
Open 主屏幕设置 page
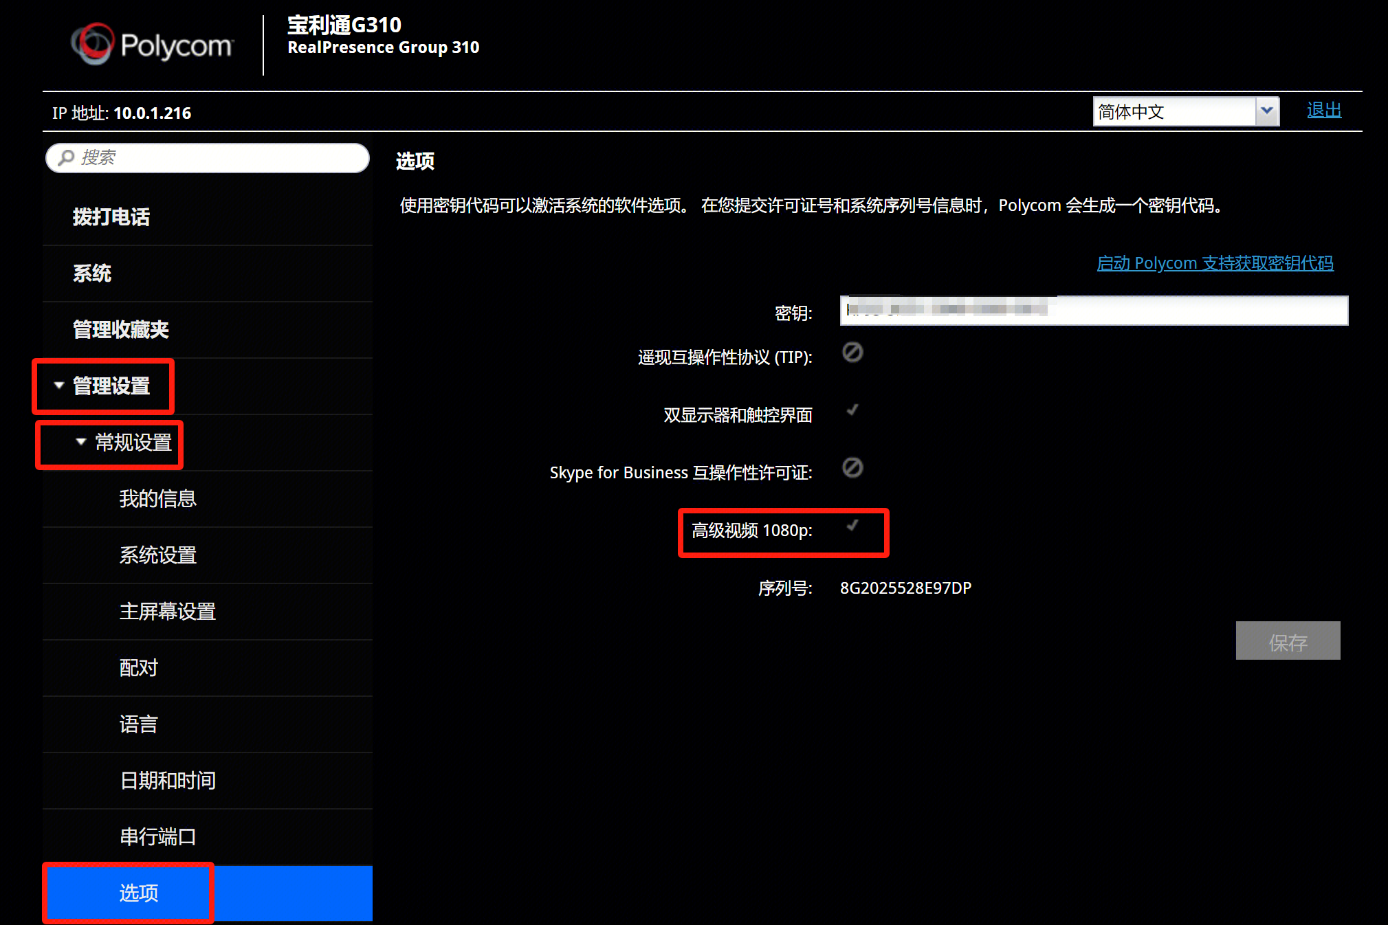[x=208, y=612]
